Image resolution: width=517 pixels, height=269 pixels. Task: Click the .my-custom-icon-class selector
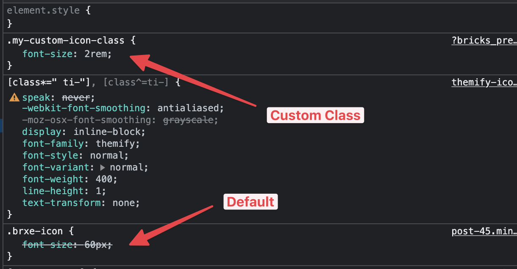pos(66,41)
